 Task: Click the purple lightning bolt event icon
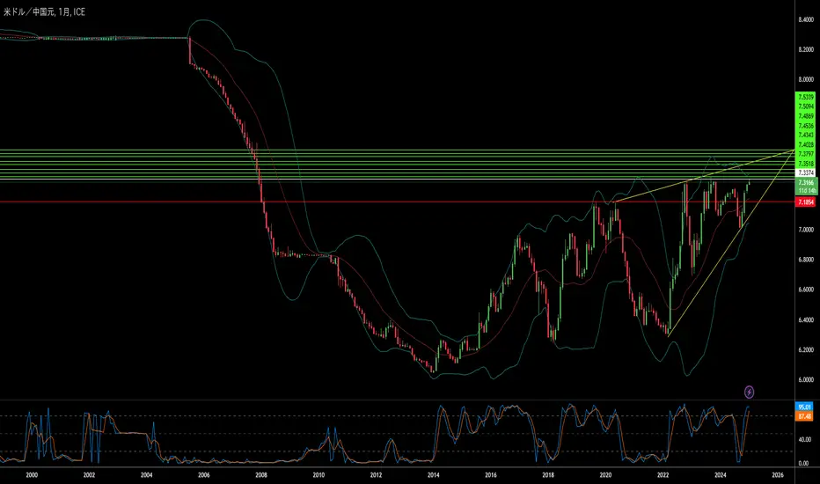click(x=749, y=391)
